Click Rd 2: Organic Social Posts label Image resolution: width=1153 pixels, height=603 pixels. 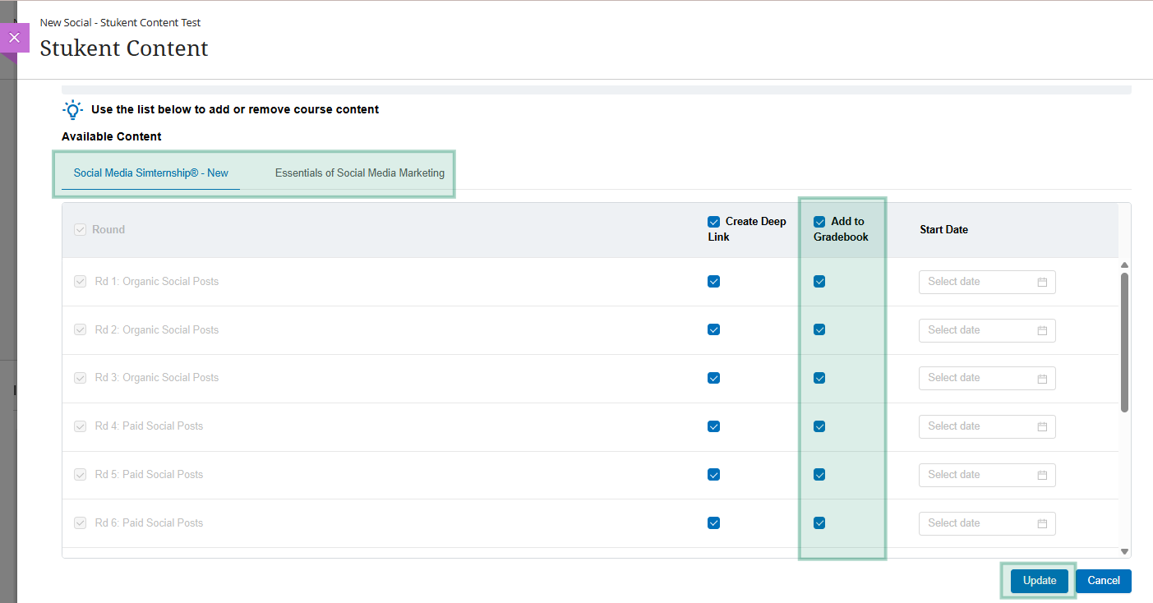(x=157, y=330)
